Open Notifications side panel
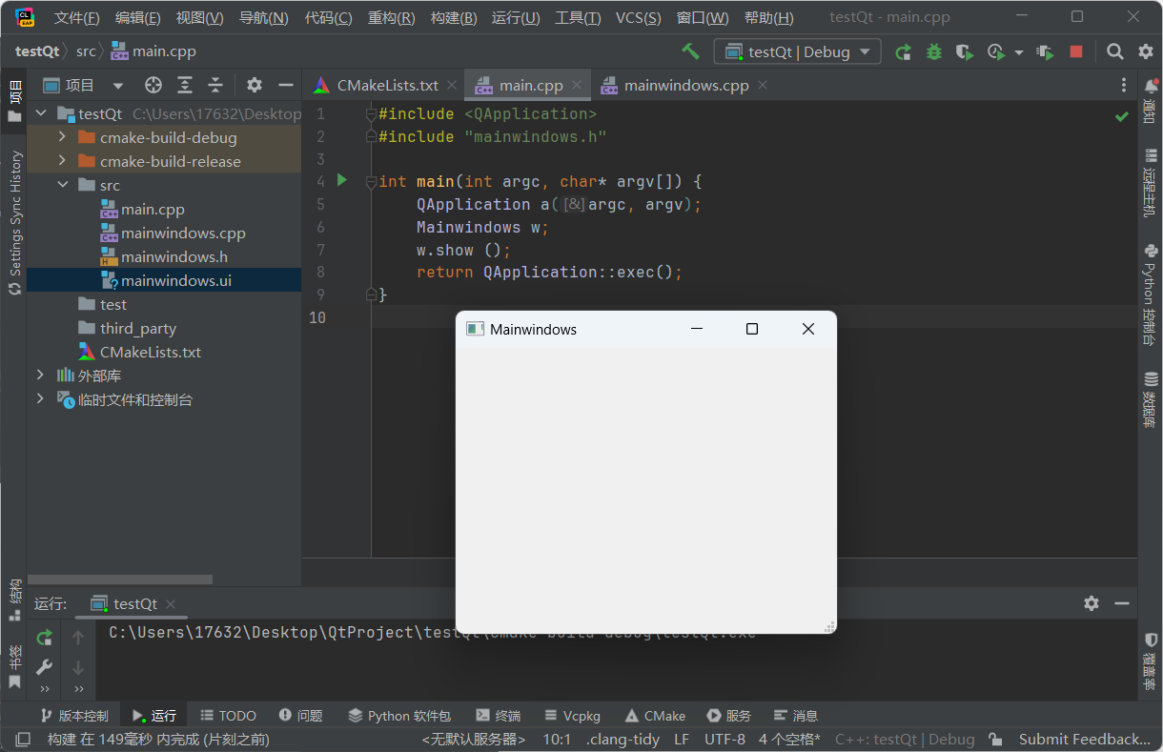Viewport: 1163px width, 752px height. tap(1151, 100)
